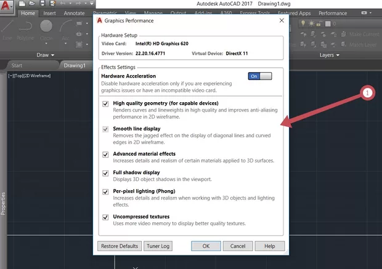This screenshot has height=269, width=382.
Task: Open the Annotate ribbon tab
Action: [74, 13]
